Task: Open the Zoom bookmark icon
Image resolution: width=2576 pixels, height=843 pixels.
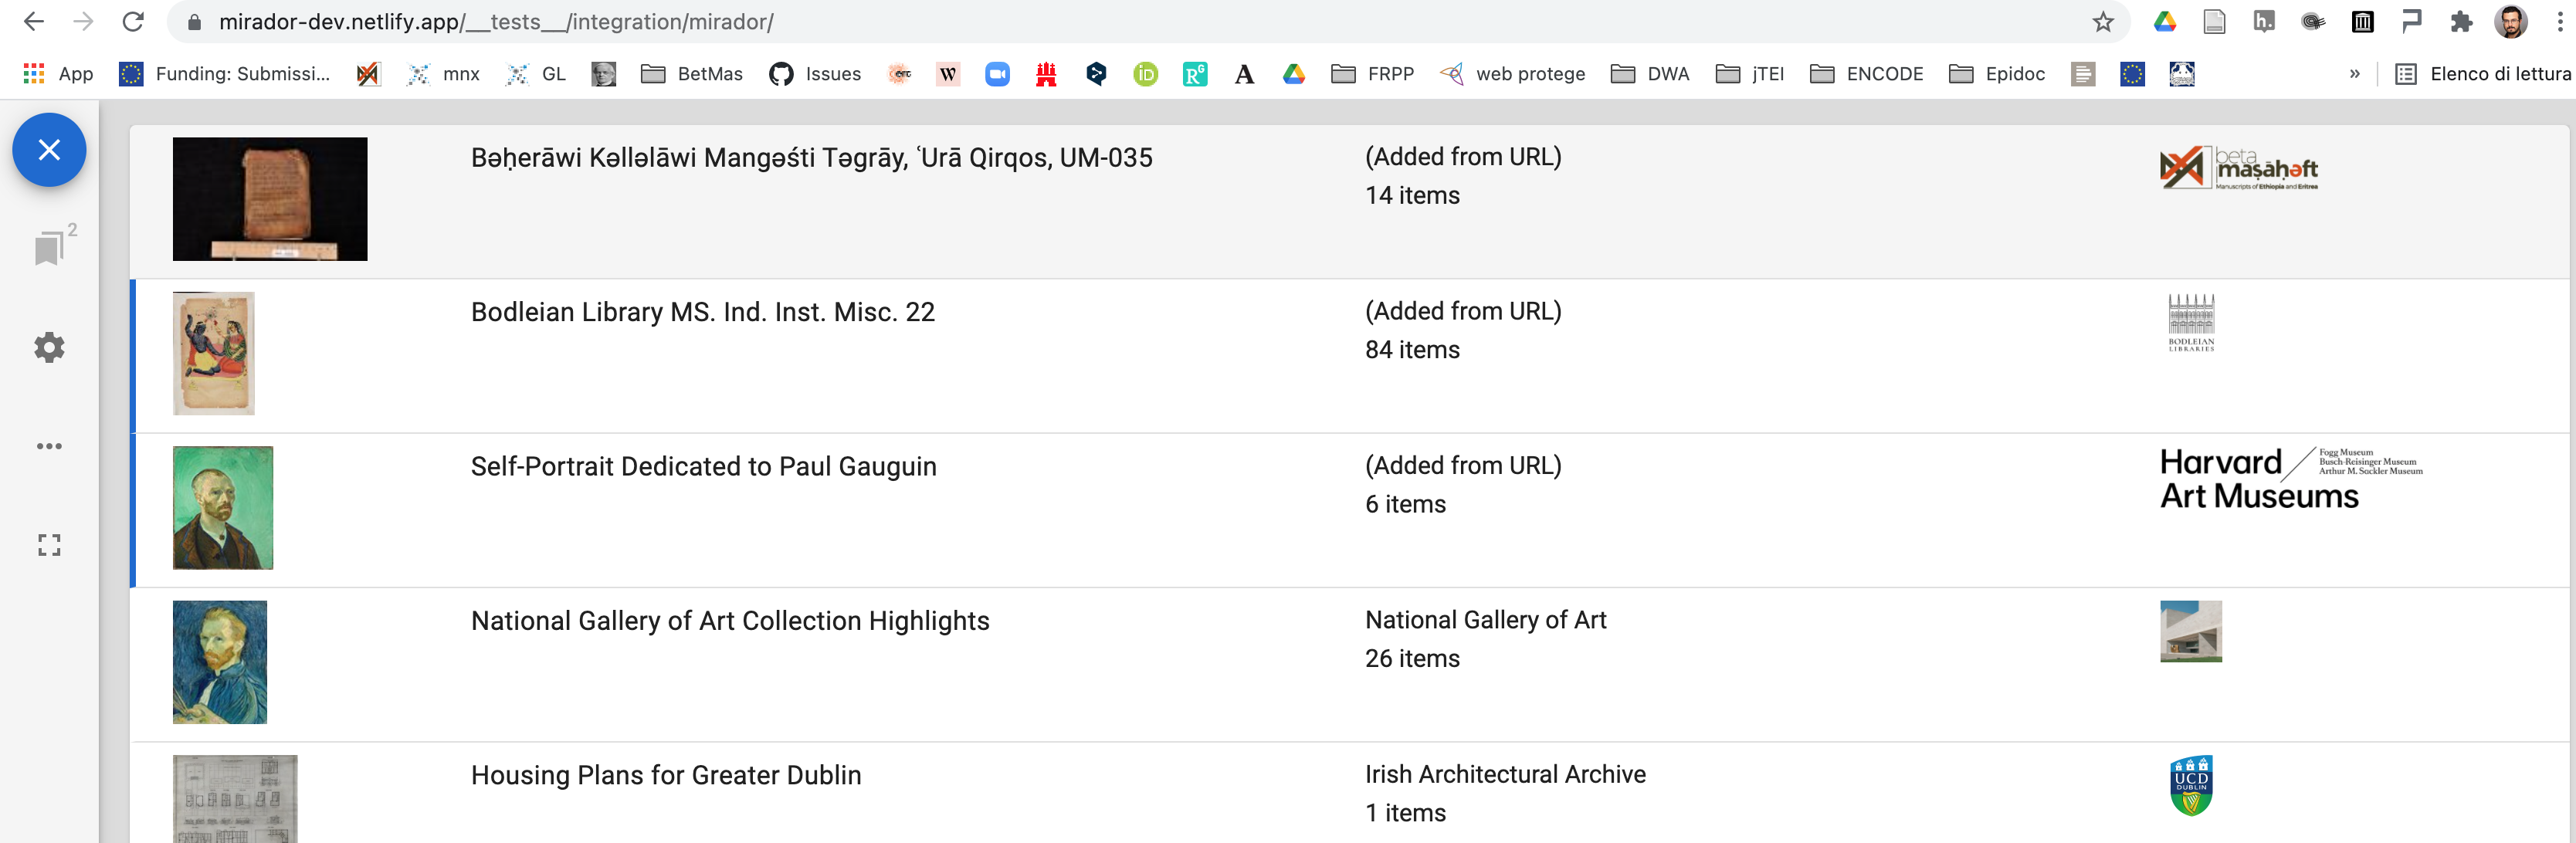Action: coord(997,74)
